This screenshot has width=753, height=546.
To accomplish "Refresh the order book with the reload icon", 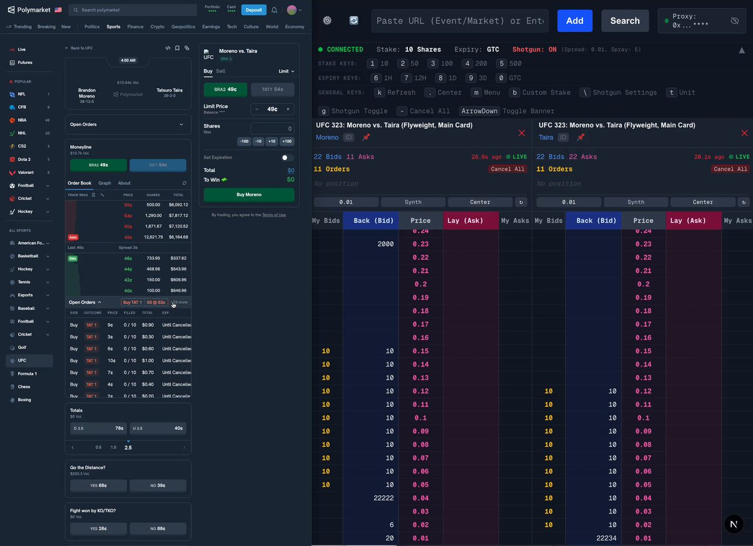I will click(x=184, y=183).
